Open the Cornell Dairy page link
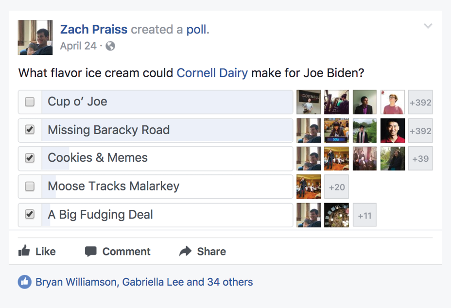Screen dimensions: 451x308 (212, 73)
